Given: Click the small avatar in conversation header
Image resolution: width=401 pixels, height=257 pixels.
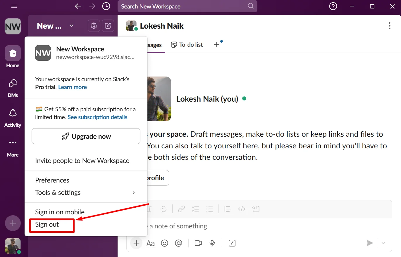Looking at the screenshot, I should [132, 26].
